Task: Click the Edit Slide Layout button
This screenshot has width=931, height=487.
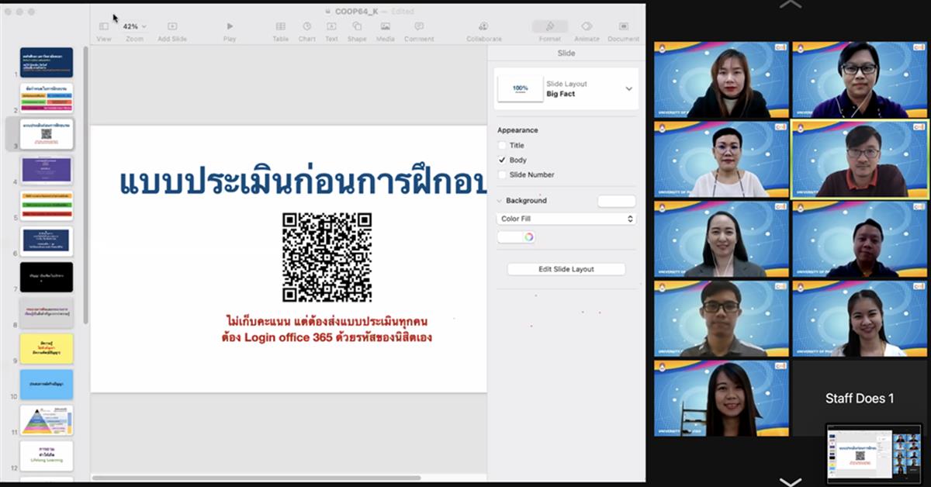Action: pyautogui.click(x=566, y=269)
